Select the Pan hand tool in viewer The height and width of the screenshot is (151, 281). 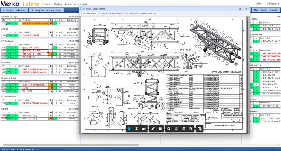click(x=129, y=129)
